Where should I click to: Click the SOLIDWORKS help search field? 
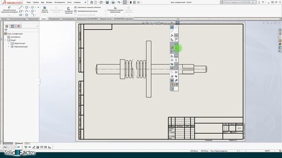(x=238, y=2)
